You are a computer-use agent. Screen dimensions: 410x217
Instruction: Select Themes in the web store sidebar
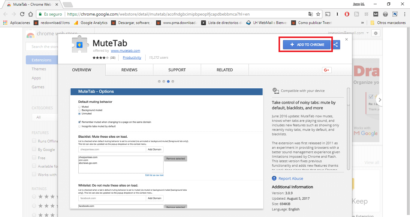pos(39,69)
